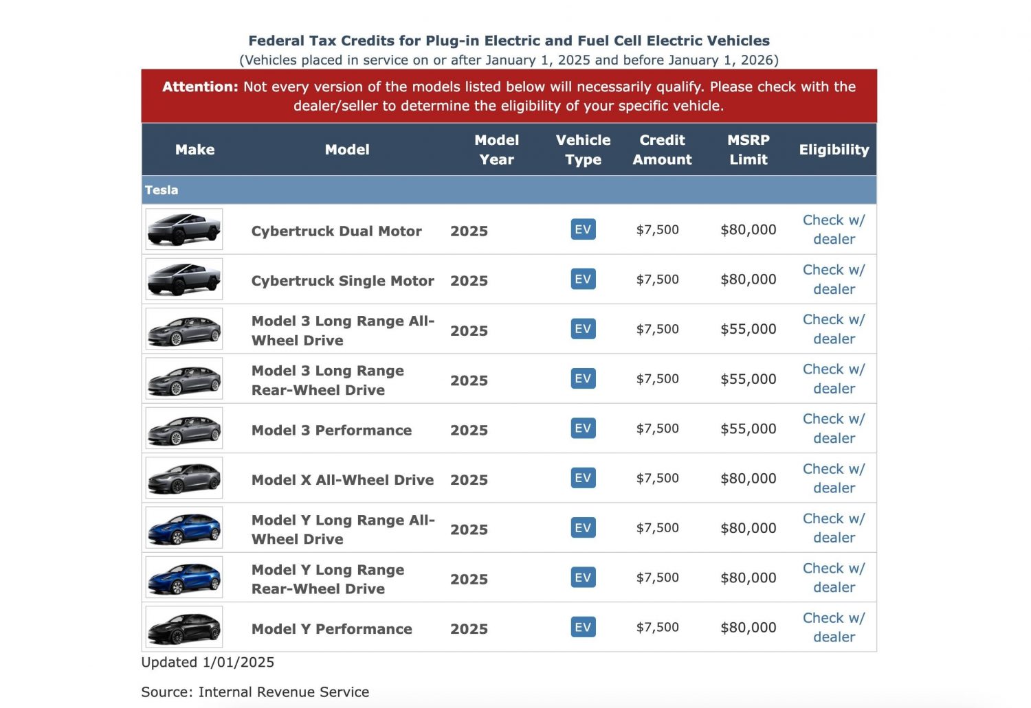Click the red Attention notice banner
This screenshot has width=1031, height=708.
click(x=509, y=96)
